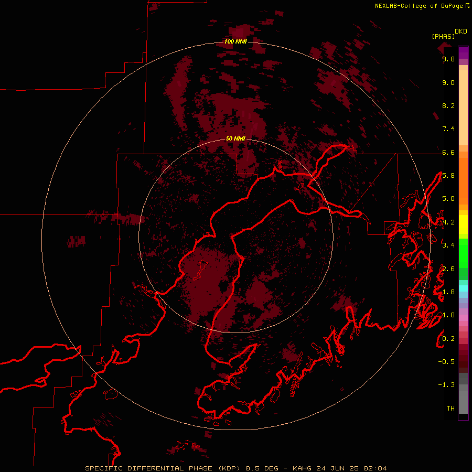Pick the yellow band of the color bar
This screenshot has height=472, width=472.
(463, 224)
